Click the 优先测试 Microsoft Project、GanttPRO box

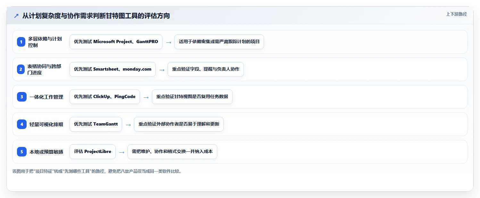[x=116, y=42]
